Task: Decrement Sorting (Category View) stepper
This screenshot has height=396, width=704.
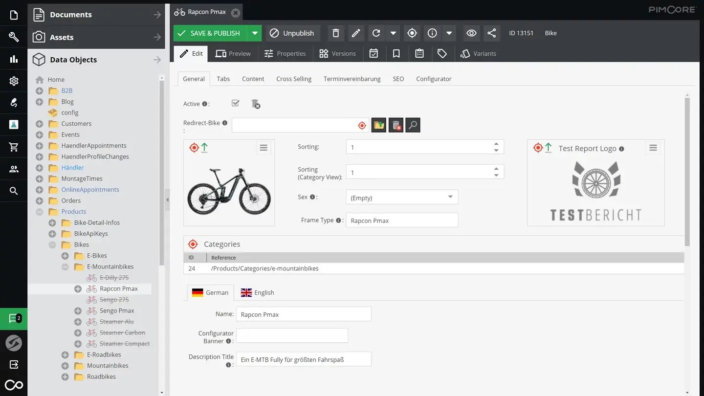Action: 496,175
